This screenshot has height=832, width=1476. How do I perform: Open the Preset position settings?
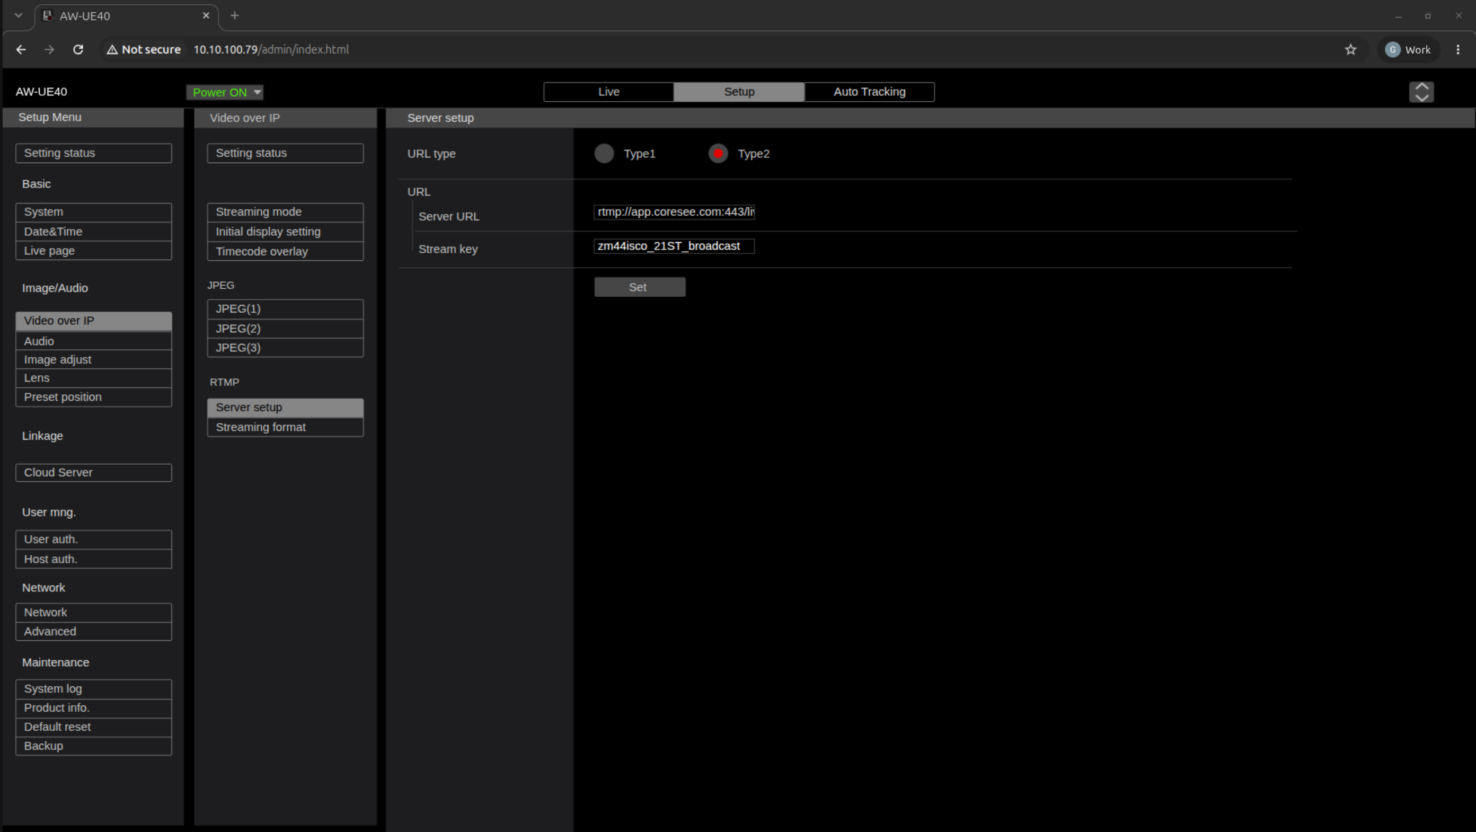[x=93, y=397]
